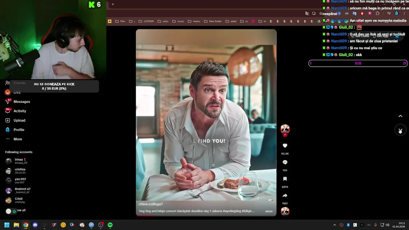
Task: Open music bookmarks folder
Action: pos(178,21)
